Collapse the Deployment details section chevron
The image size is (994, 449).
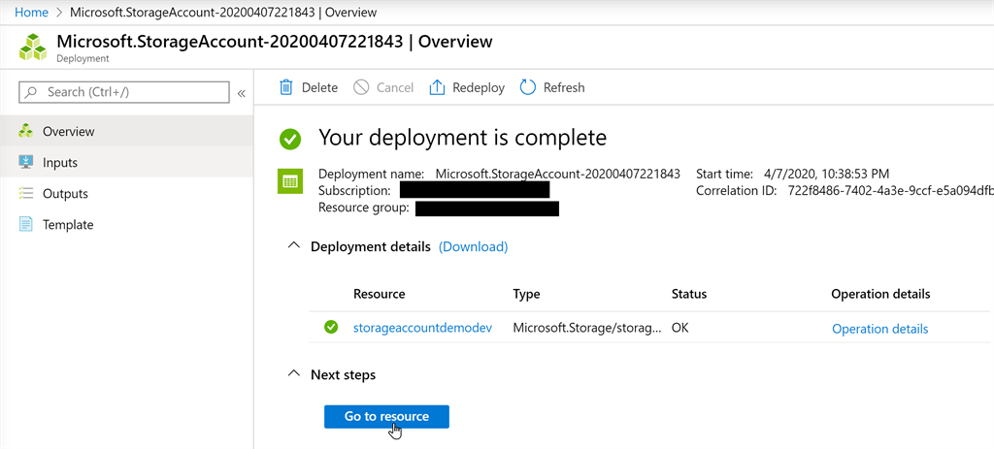pyautogui.click(x=293, y=245)
